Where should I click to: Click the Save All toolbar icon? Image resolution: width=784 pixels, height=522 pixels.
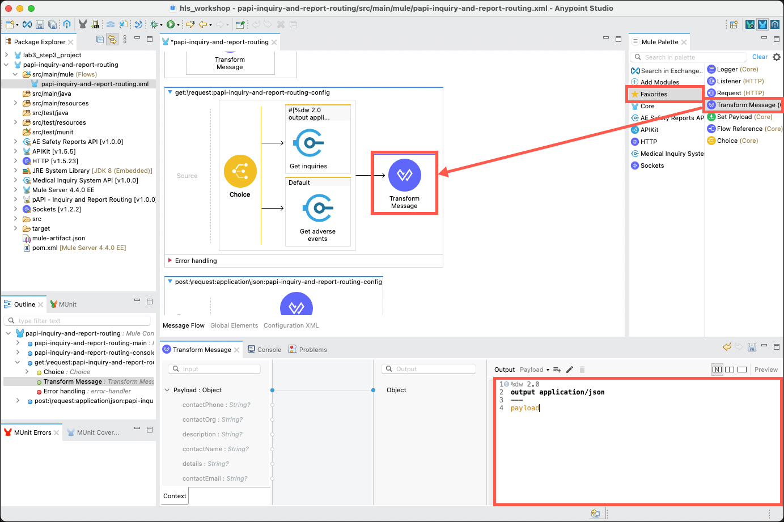[52, 24]
